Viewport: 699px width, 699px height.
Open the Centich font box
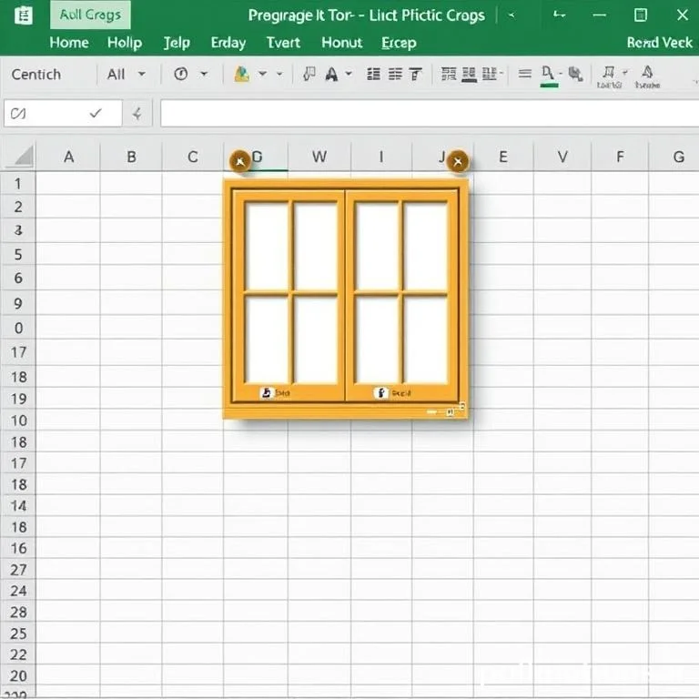pos(36,74)
